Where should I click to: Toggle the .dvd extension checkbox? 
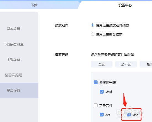102,92
